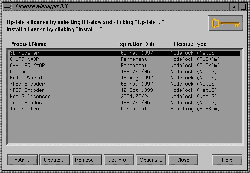Image resolution: width=250 pixels, height=173 pixels.
Task: Click the License Type column header
Action: [x=190, y=44]
